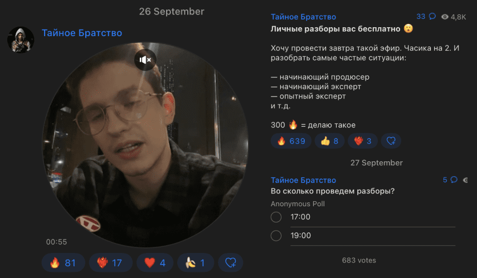The width and height of the screenshot is (477, 278).
Task: Open 5 comments on poll post
Action: click(450, 180)
